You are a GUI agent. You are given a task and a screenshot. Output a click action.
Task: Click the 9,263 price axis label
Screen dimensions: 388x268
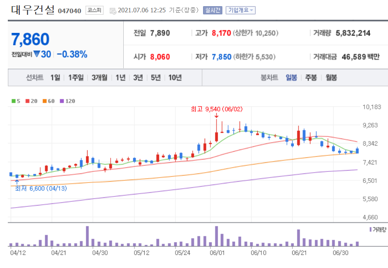(x=370, y=125)
